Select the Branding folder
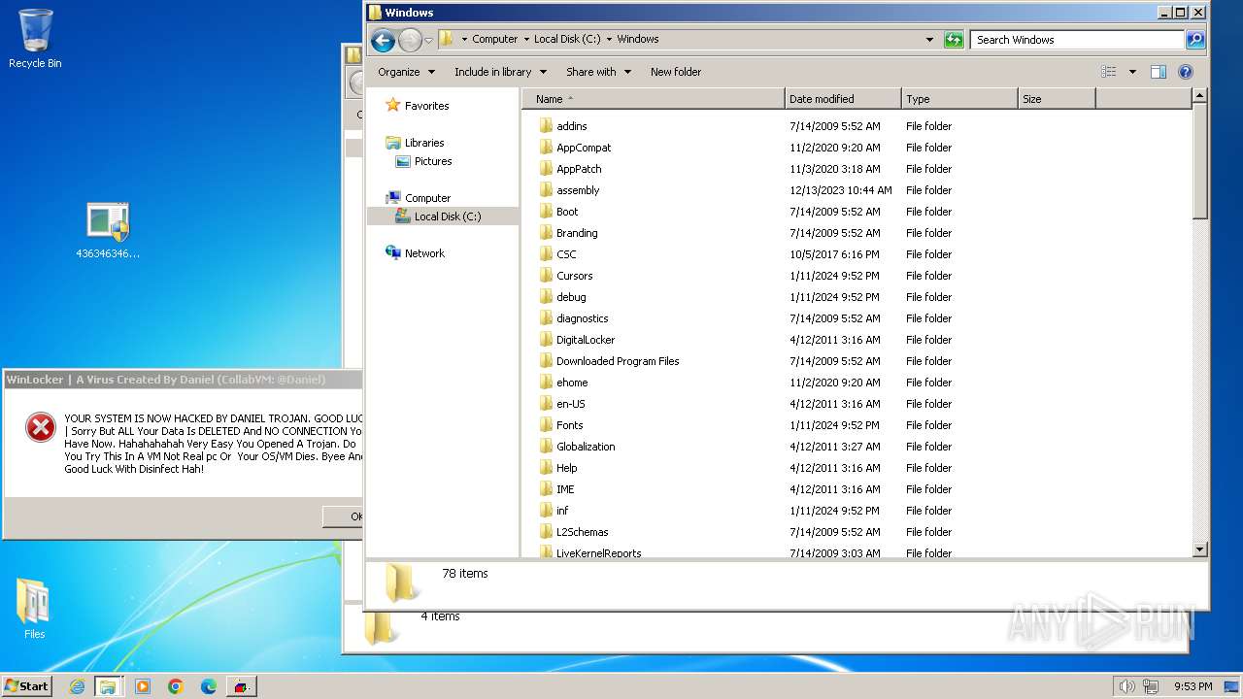The image size is (1243, 699). click(x=577, y=233)
